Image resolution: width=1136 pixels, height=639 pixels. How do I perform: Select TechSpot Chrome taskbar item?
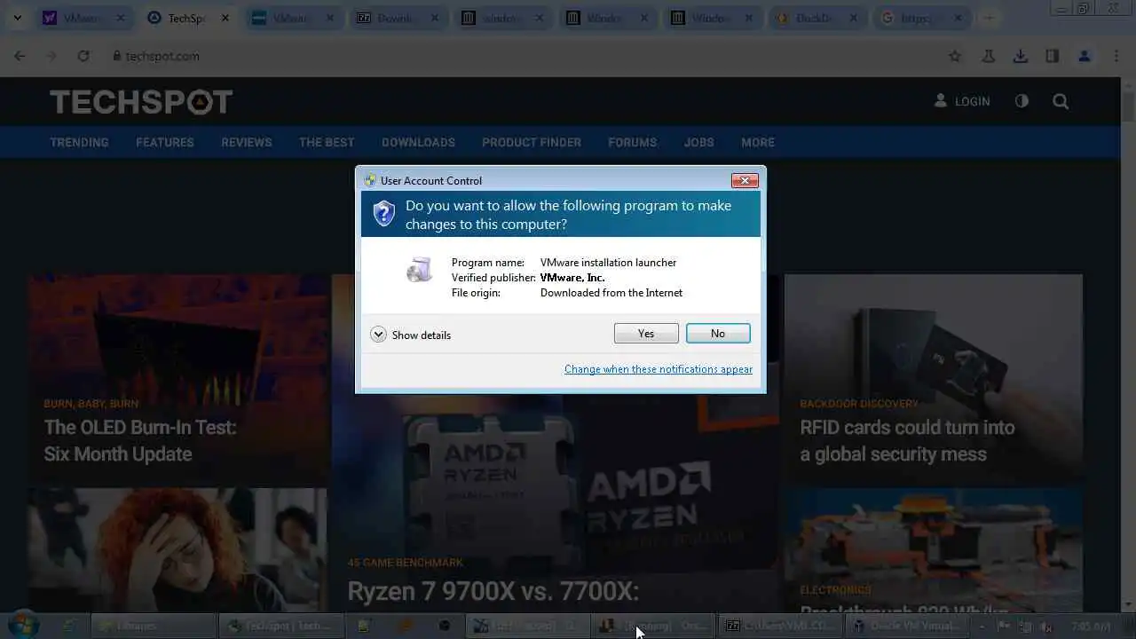point(280,626)
